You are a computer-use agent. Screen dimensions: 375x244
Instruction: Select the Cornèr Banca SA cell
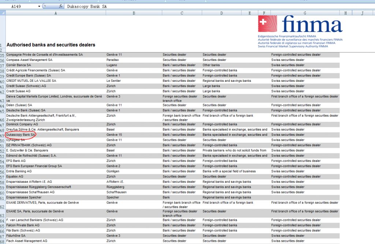[56, 65]
